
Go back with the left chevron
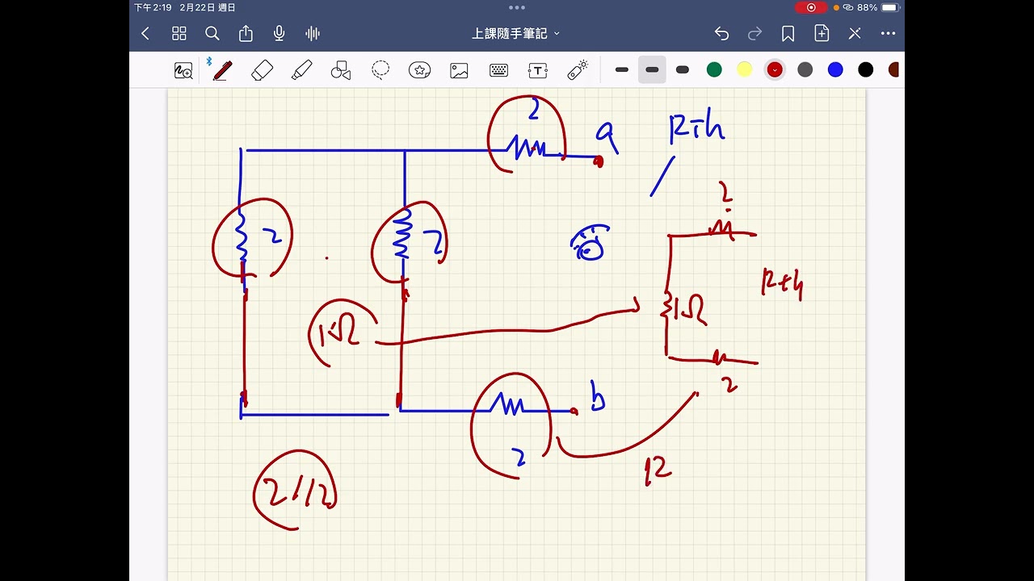click(145, 33)
